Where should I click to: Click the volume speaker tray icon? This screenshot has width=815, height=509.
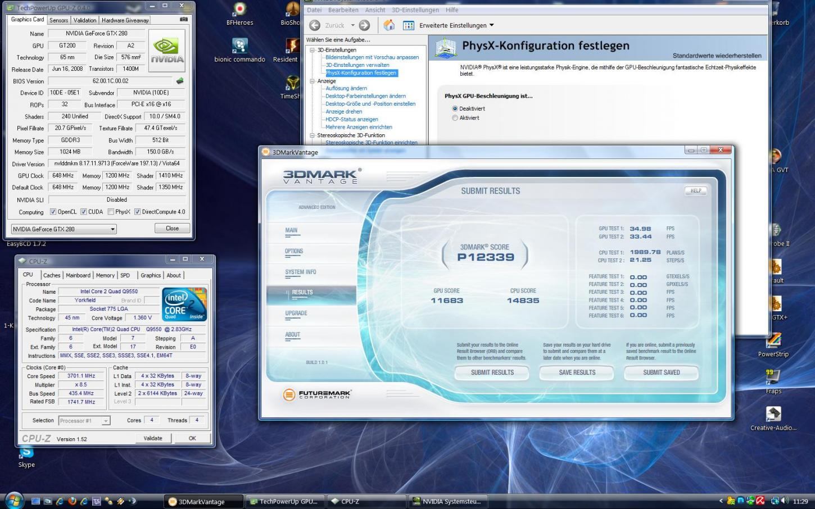click(785, 501)
